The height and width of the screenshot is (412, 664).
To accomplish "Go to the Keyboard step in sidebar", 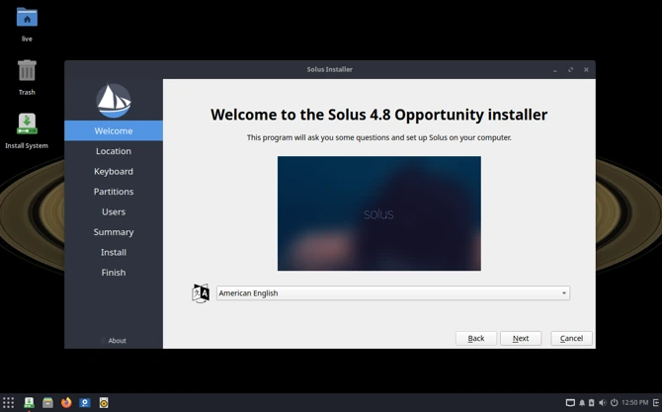I will (114, 172).
